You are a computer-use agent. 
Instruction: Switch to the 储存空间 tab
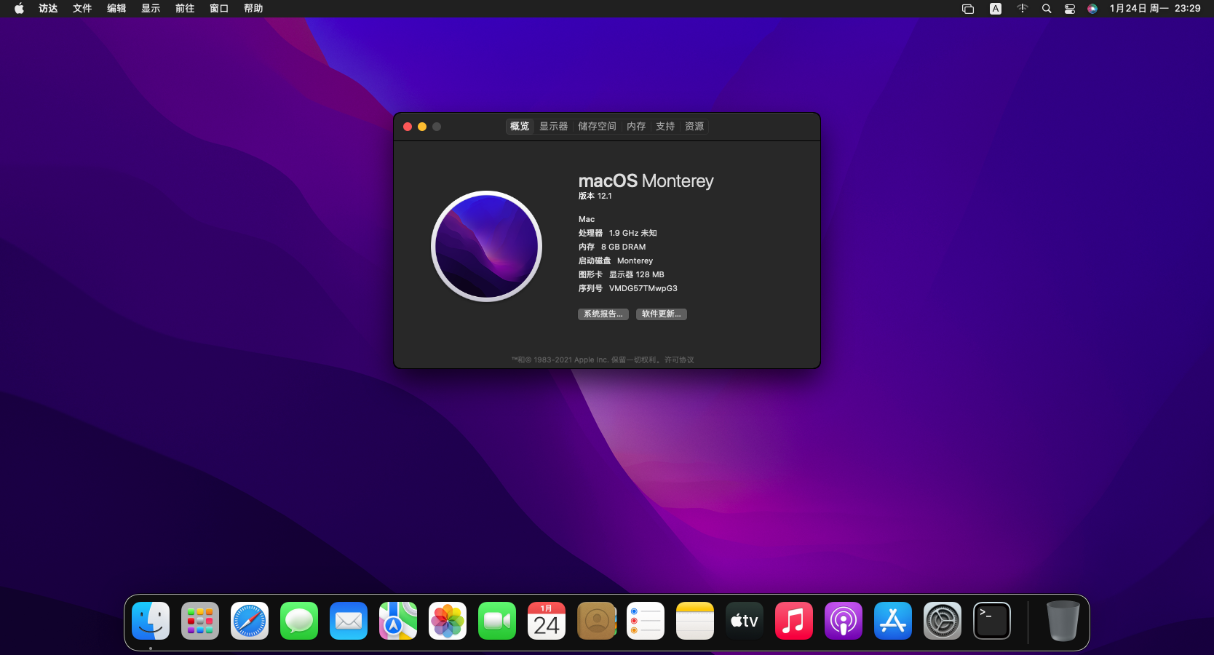coord(598,127)
